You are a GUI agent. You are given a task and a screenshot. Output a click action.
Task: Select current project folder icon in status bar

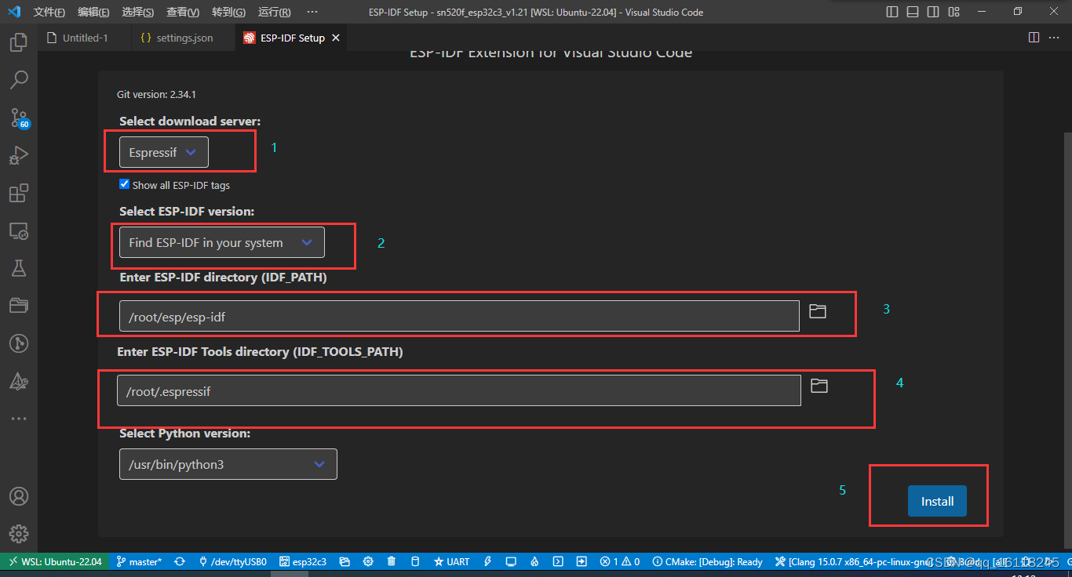click(345, 561)
